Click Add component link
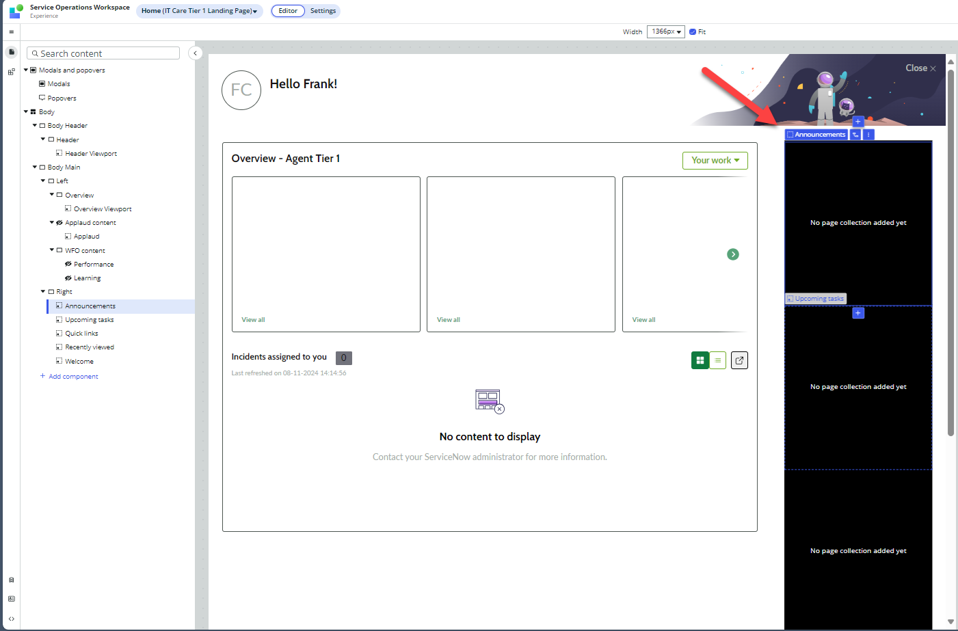The height and width of the screenshot is (631, 958). (69, 377)
